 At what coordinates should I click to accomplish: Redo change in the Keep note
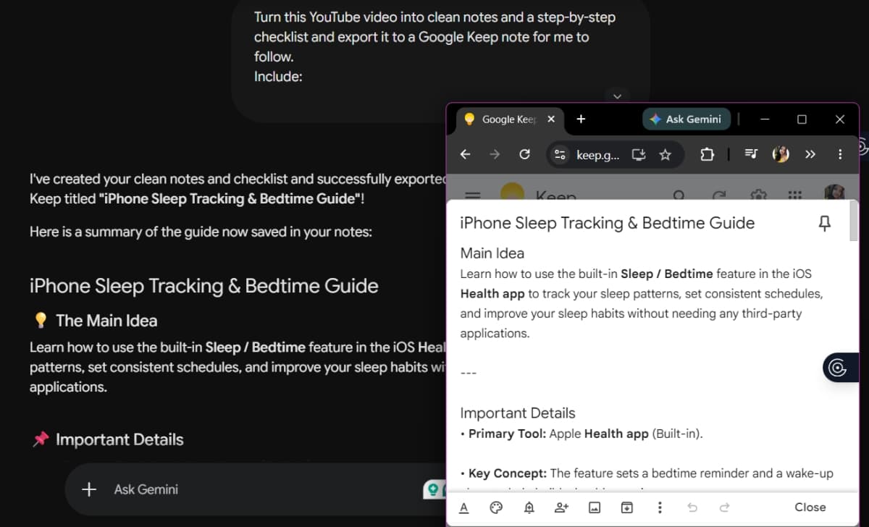click(725, 507)
